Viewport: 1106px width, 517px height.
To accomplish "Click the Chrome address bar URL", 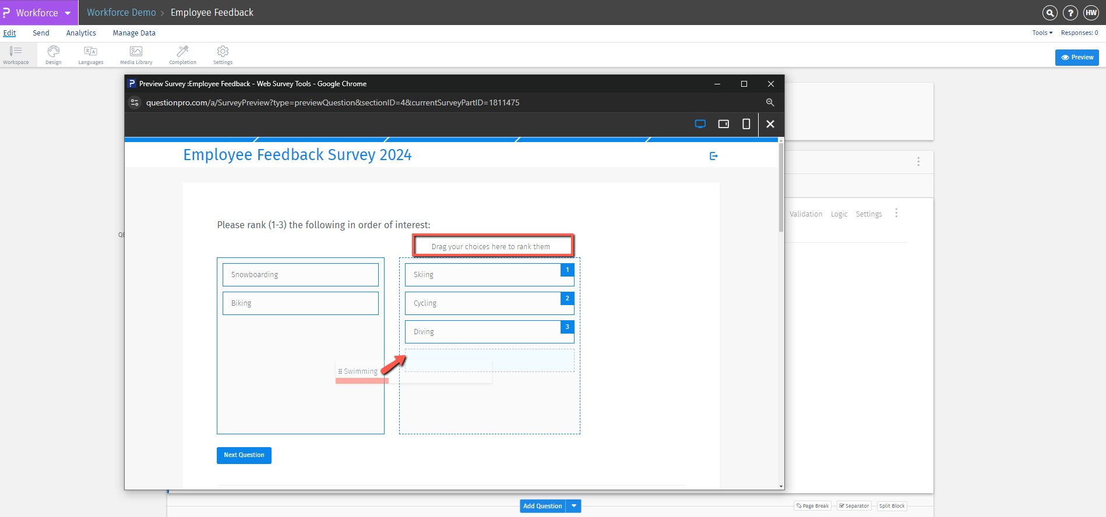I will coord(333,102).
